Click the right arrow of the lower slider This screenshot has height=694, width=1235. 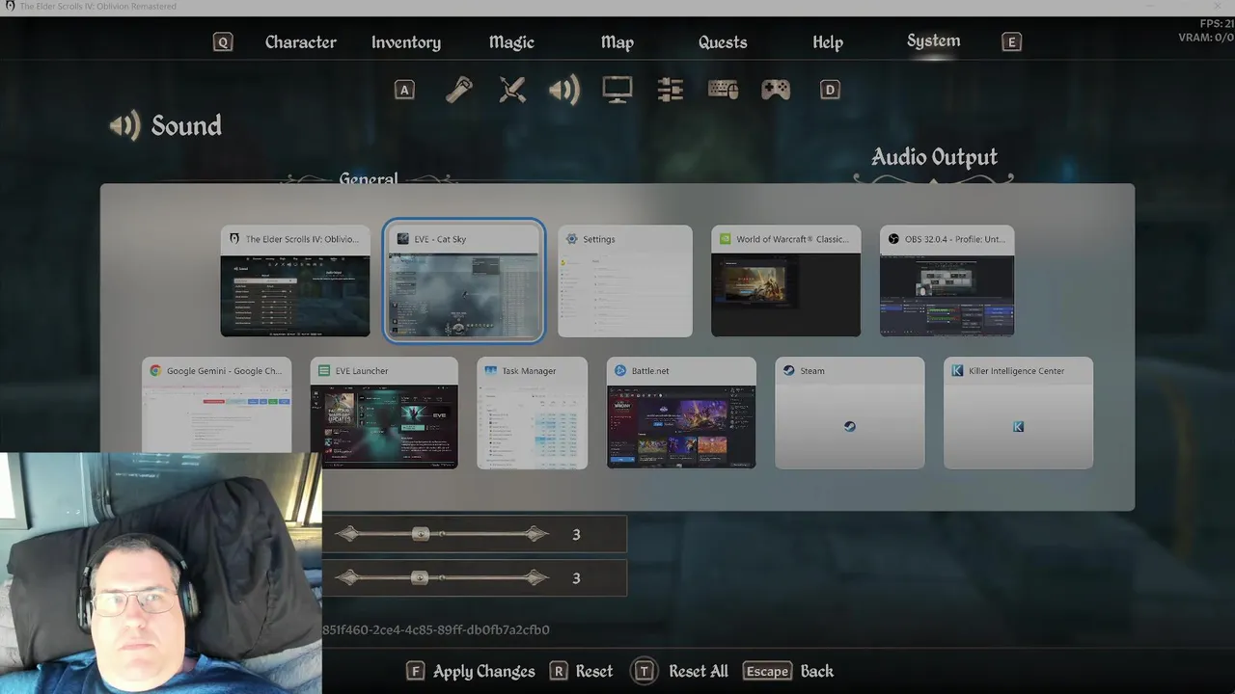pyautogui.click(x=535, y=578)
